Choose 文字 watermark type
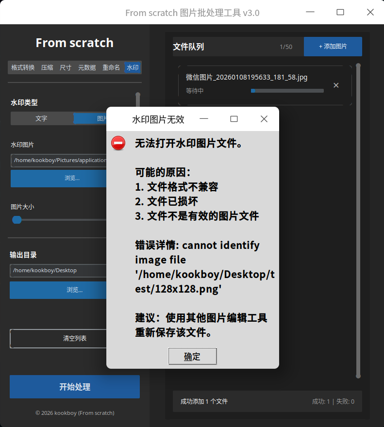This screenshot has width=384, height=427. point(42,118)
